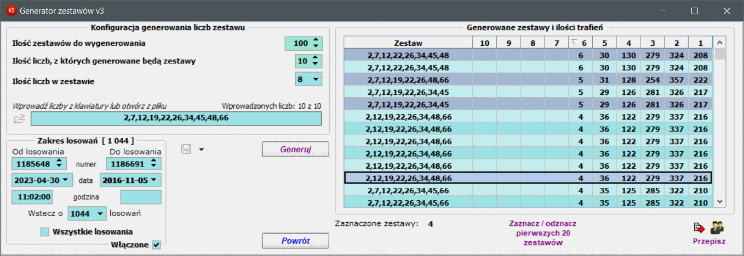Click scrollbar down arrow in results table
Image resolution: width=744 pixels, height=256 pixels.
point(720,202)
